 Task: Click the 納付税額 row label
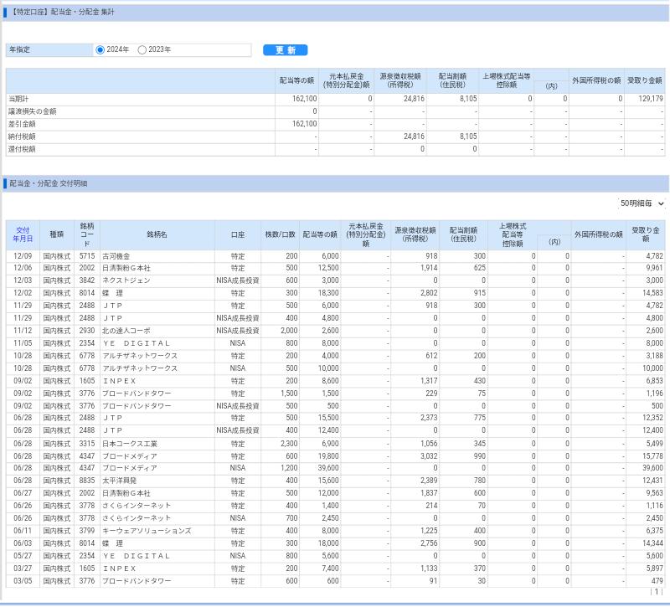pyautogui.click(x=23, y=136)
